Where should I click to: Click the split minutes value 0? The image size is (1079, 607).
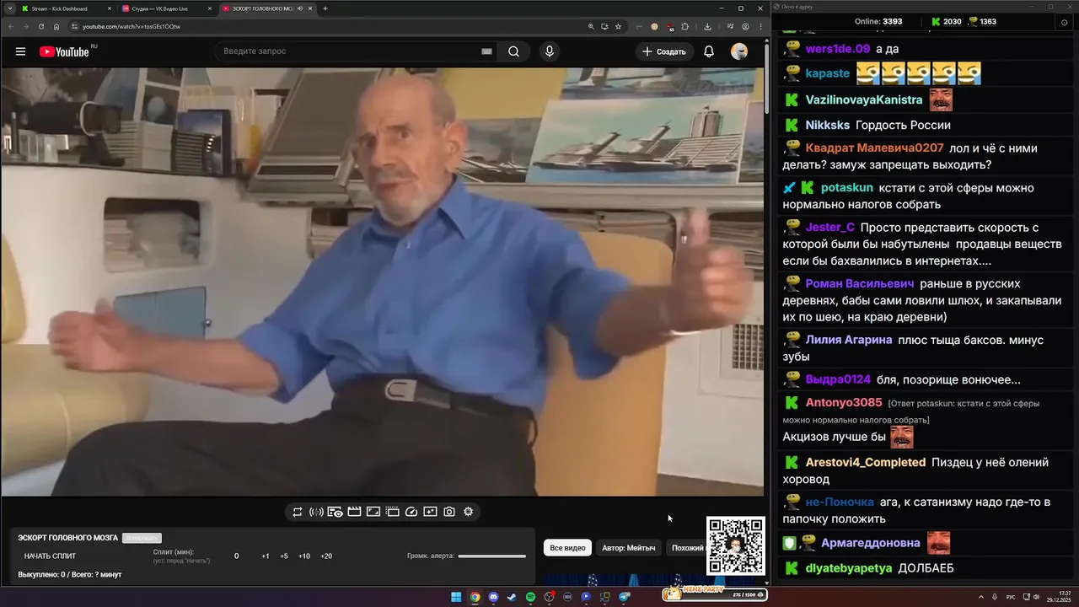(x=236, y=556)
